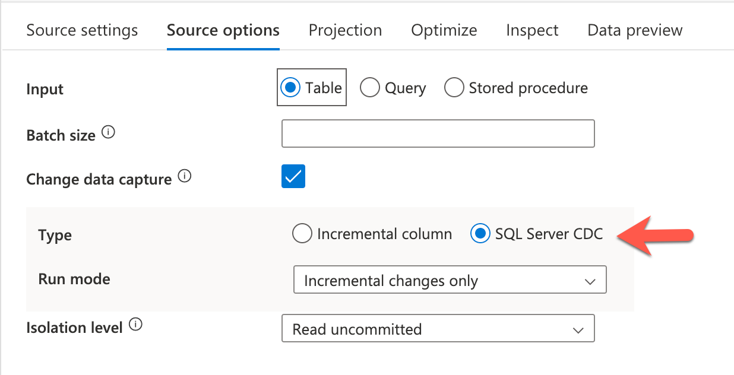Click into the Batch size text field

(x=438, y=134)
